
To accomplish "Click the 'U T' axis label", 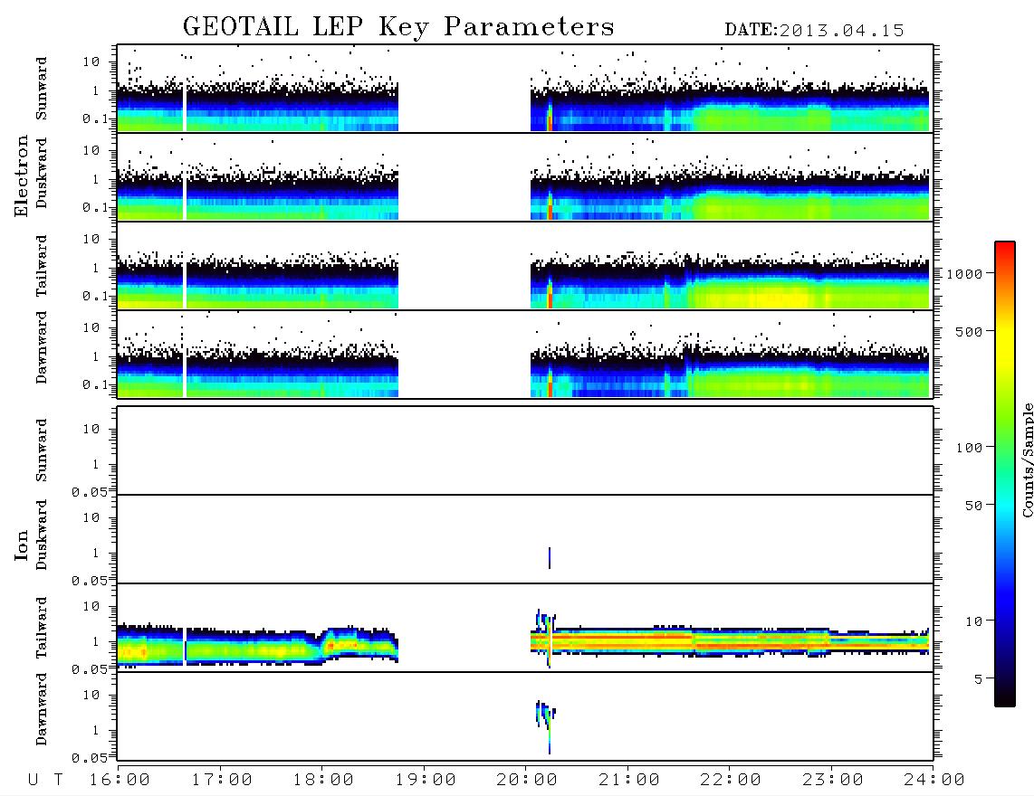I will pyautogui.click(x=45, y=780).
